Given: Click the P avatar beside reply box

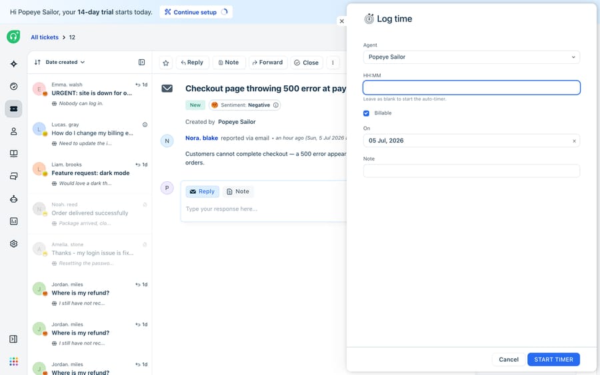Looking at the screenshot, I should (167, 188).
